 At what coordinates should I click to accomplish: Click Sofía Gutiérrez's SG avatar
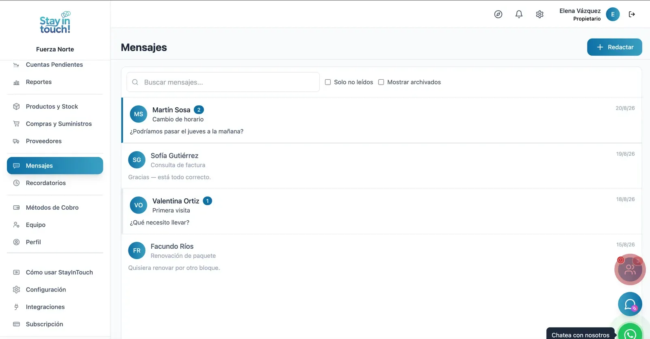tap(137, 160)
